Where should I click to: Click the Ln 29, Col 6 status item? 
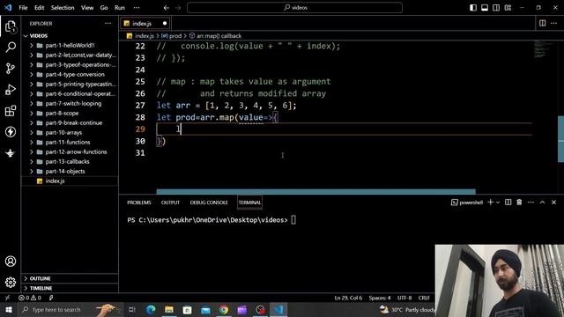(348, 298)
